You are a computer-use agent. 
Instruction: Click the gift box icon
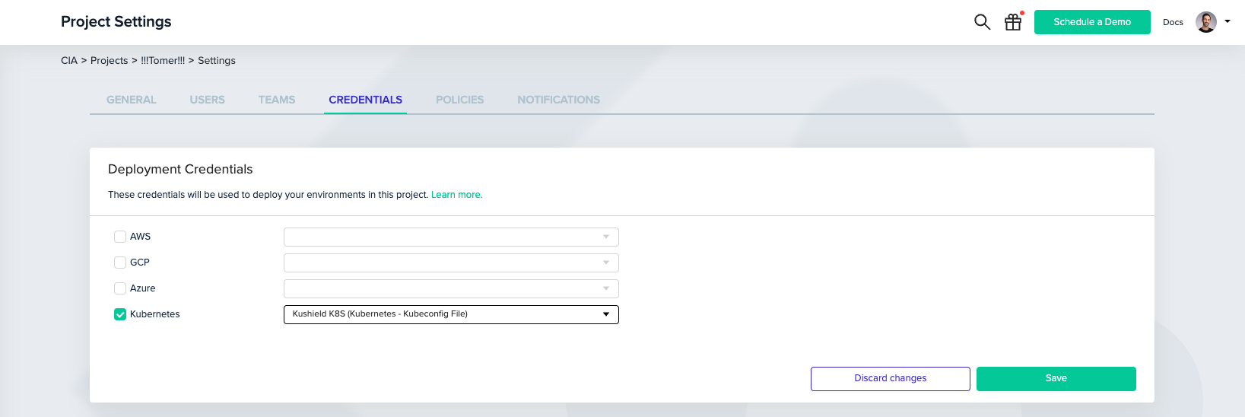tap(1013, 22)
